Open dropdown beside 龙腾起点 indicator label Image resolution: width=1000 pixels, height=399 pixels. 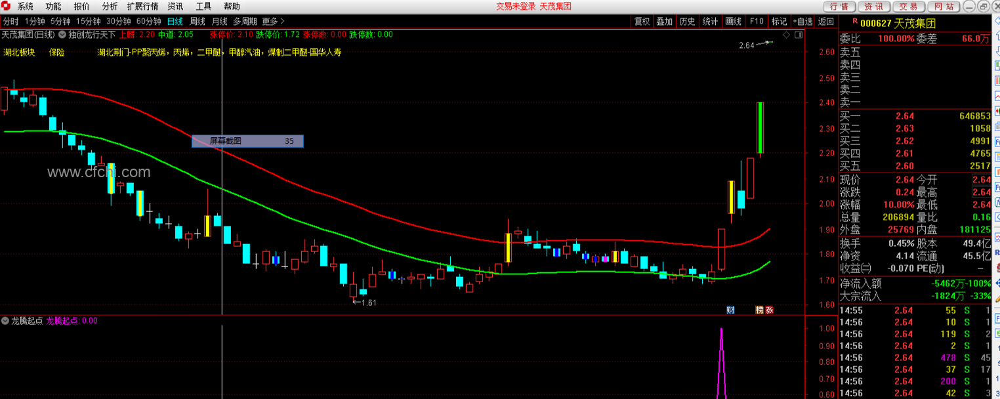[5, 321]
